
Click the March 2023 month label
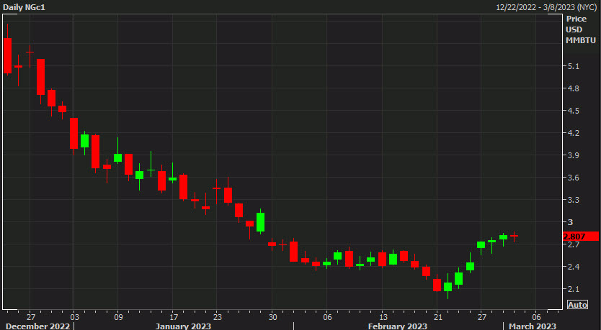tap(533, 326)
